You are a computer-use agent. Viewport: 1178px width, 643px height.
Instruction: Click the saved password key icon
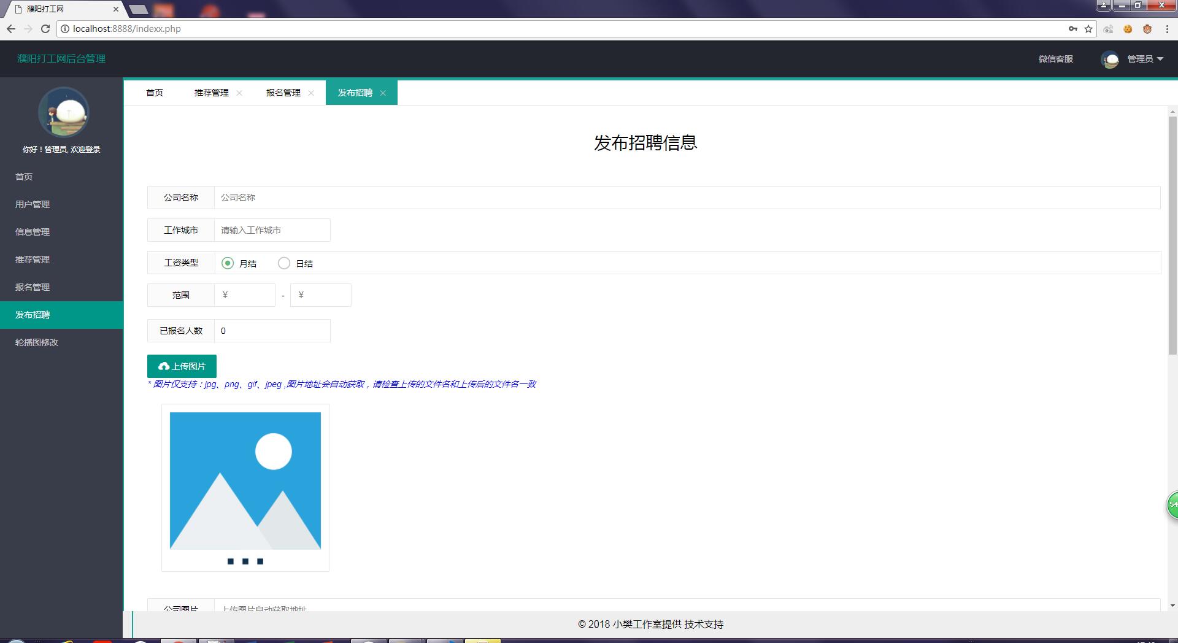1072,29
